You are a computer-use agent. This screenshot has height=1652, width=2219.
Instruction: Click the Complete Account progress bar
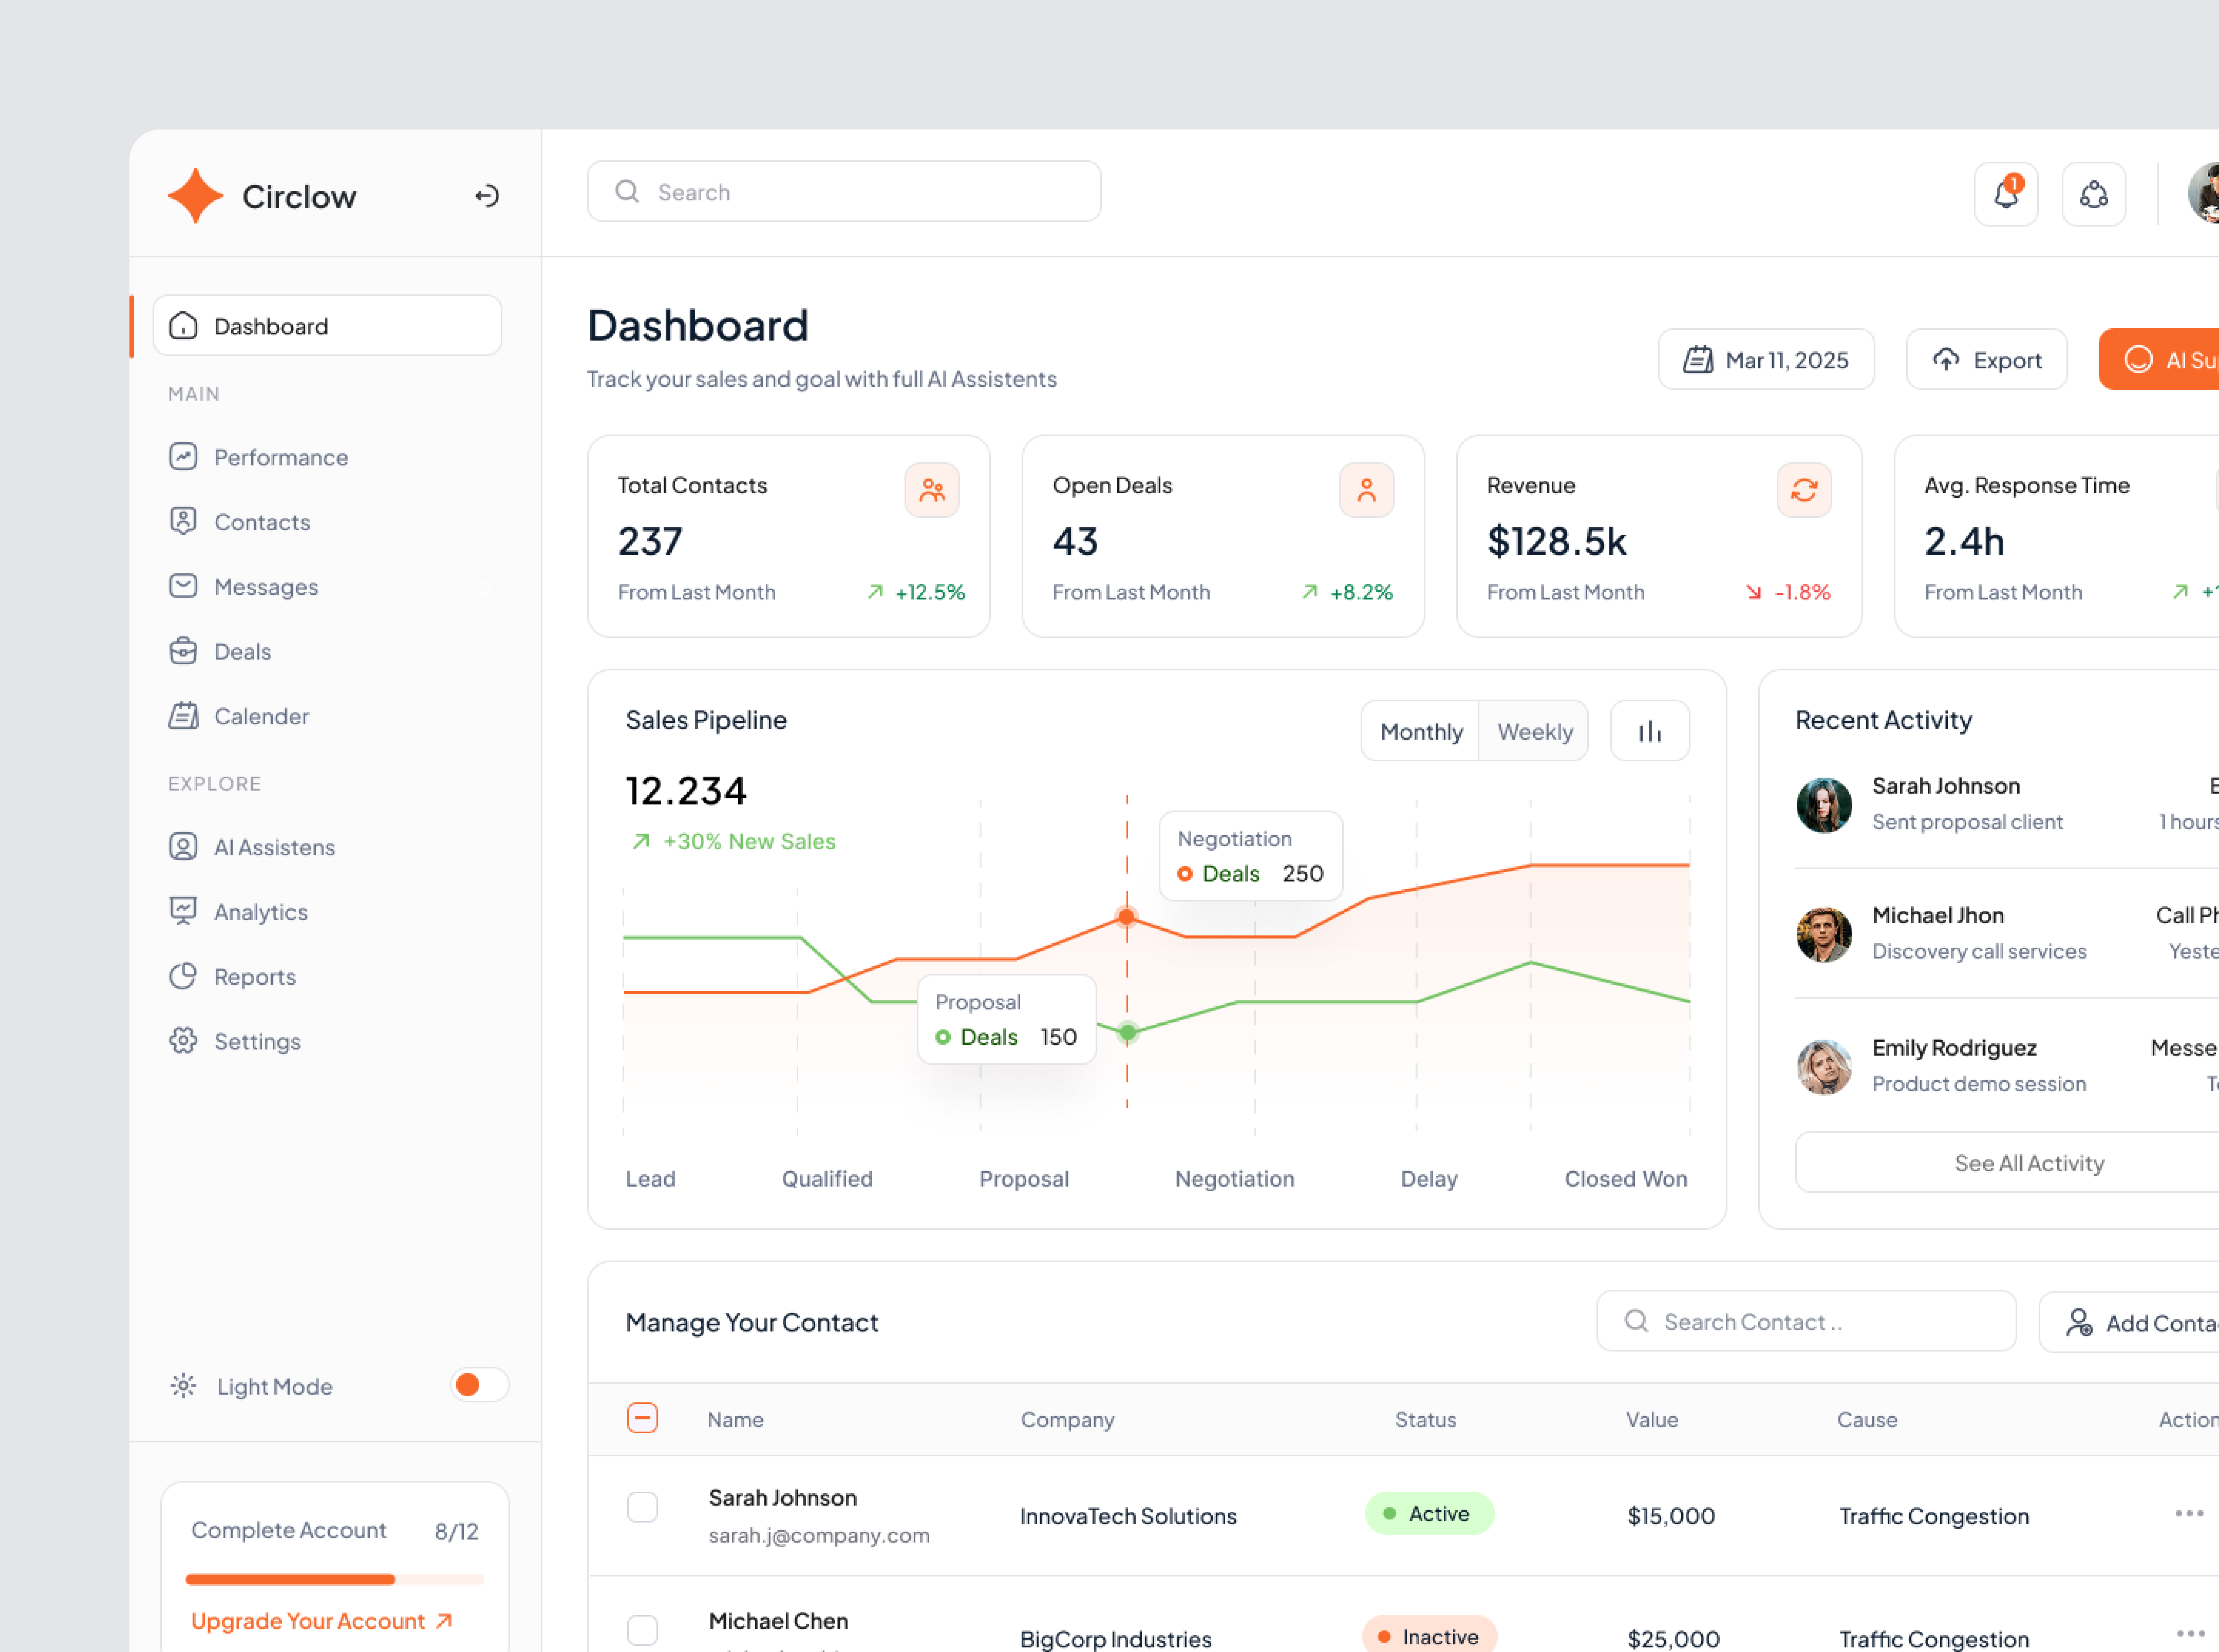click(x=333, y=1579)
